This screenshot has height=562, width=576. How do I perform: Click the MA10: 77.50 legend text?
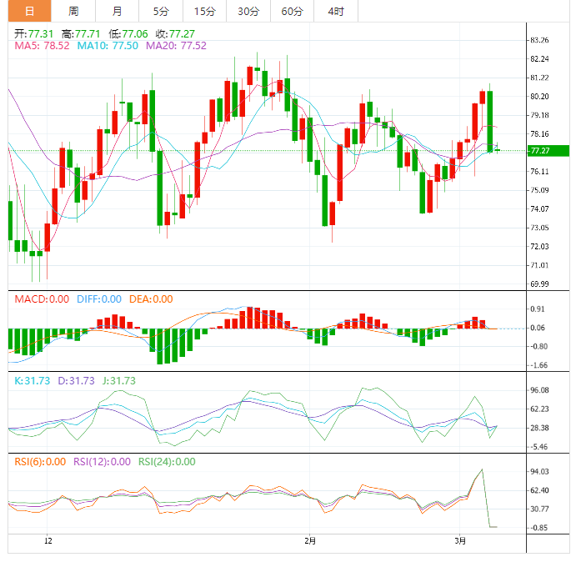(x=108, y=46)
